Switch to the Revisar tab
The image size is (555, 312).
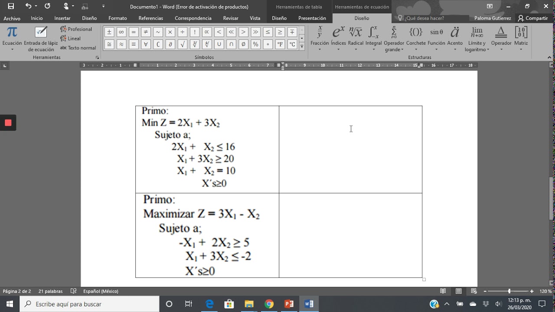click(x=231, y=18)
